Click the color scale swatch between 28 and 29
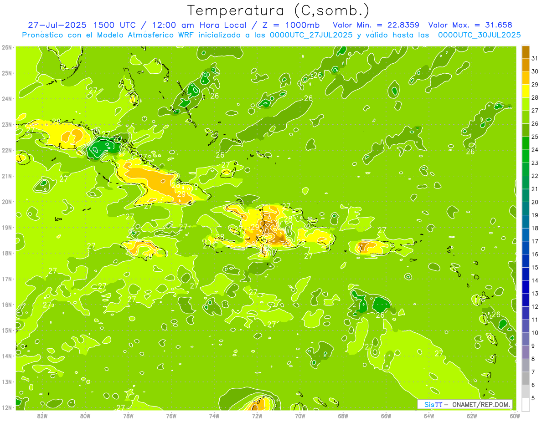This screenshot has height=422, width=547. click(x=526, y=91)
